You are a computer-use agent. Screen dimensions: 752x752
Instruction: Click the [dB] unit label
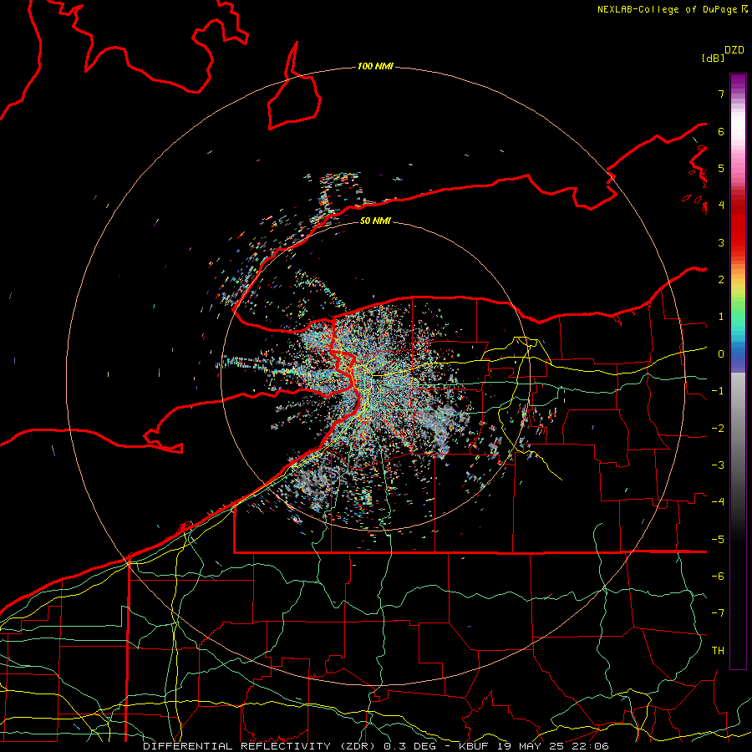[x=713, y=58]
